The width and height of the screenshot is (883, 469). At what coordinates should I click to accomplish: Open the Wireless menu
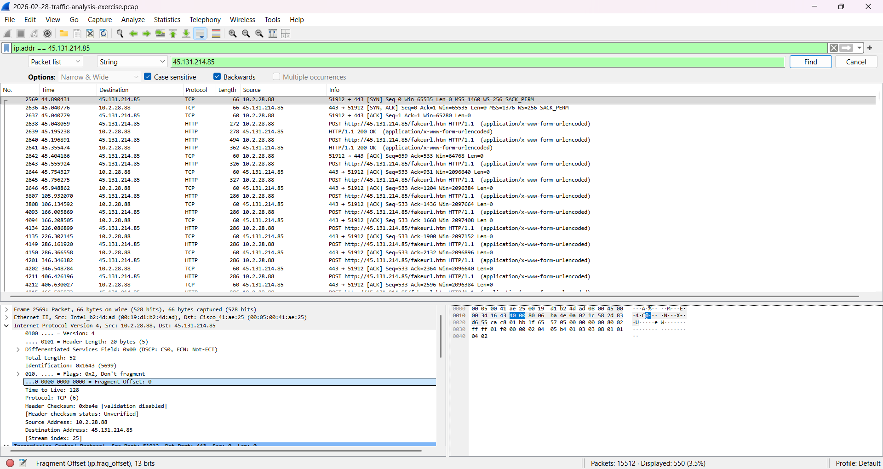click(x=242, y=19)
